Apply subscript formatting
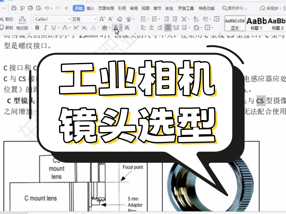Image resolution: width=286 pixels, height=214 pixels. (x=84, y=28)
